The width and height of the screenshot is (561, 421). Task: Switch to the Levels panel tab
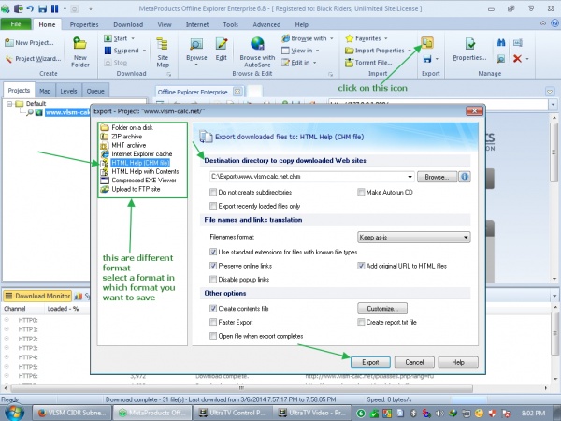pyautogui.click(x=68, y=91)
